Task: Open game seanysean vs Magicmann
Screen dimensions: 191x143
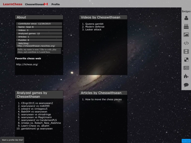Action: [x=36, y=117]
